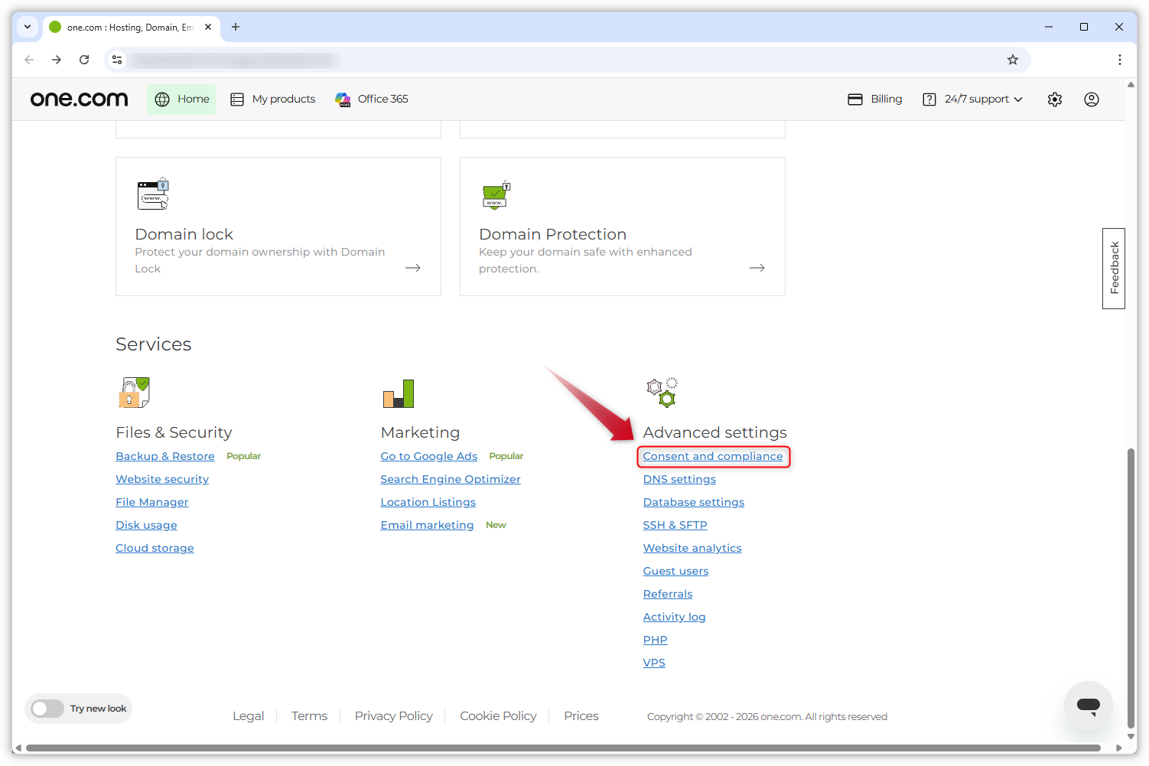This screenshot has height=766, width=1149.
Task: Click the colorful Office 365 icon
Action: pos(342,99)
